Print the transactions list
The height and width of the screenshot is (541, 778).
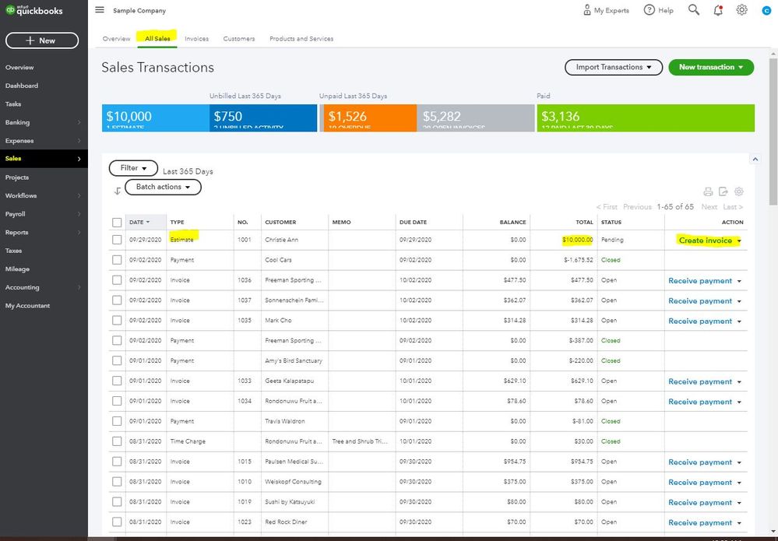(708, 191)
